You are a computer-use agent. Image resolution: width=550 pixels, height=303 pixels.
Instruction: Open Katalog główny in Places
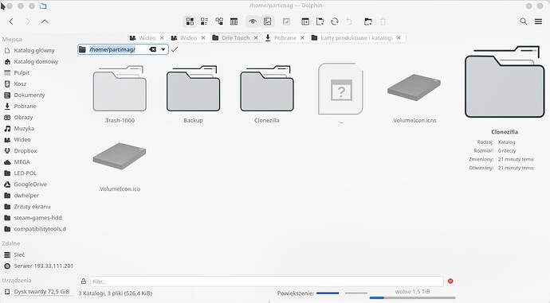click(34, 50)
